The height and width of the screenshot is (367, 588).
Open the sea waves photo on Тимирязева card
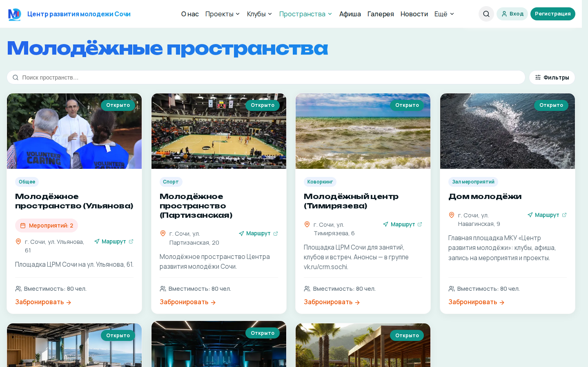click(x=363, y=131)
